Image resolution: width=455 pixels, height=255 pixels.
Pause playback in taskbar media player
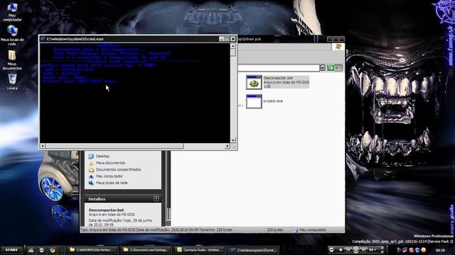coord(355,250)
